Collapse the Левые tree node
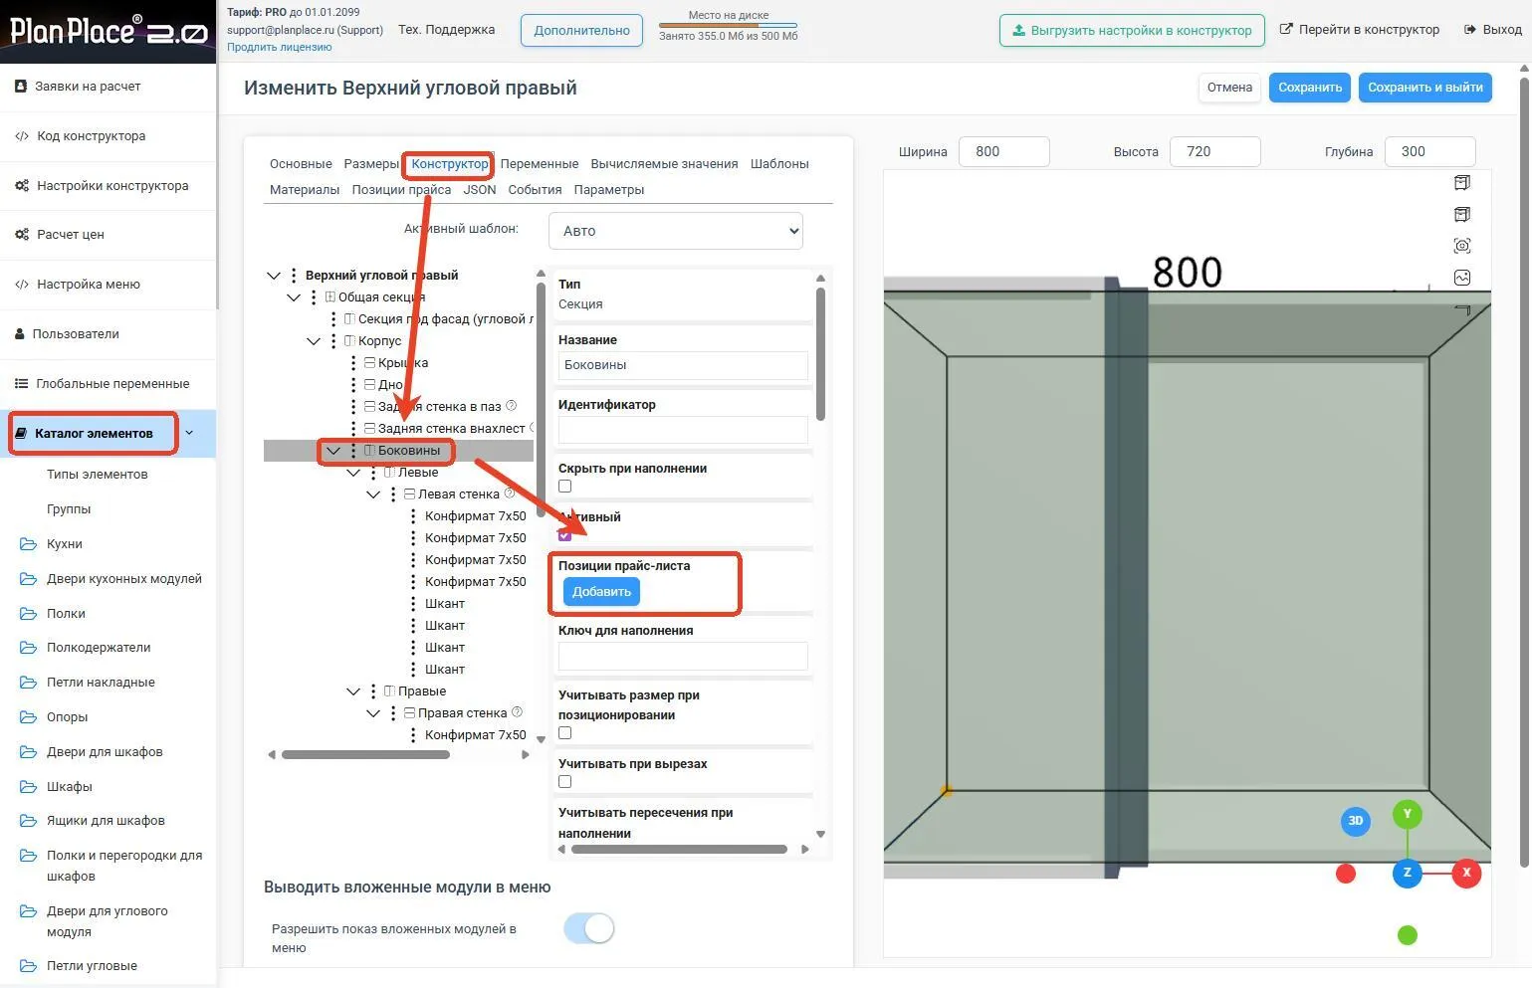Image resolution: width=1532 pixels, height=988 pixels. point(353,473)
